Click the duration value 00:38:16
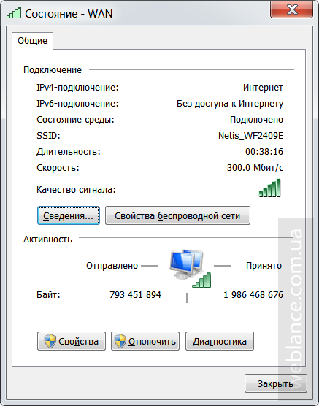 click(x=264, y=151)
